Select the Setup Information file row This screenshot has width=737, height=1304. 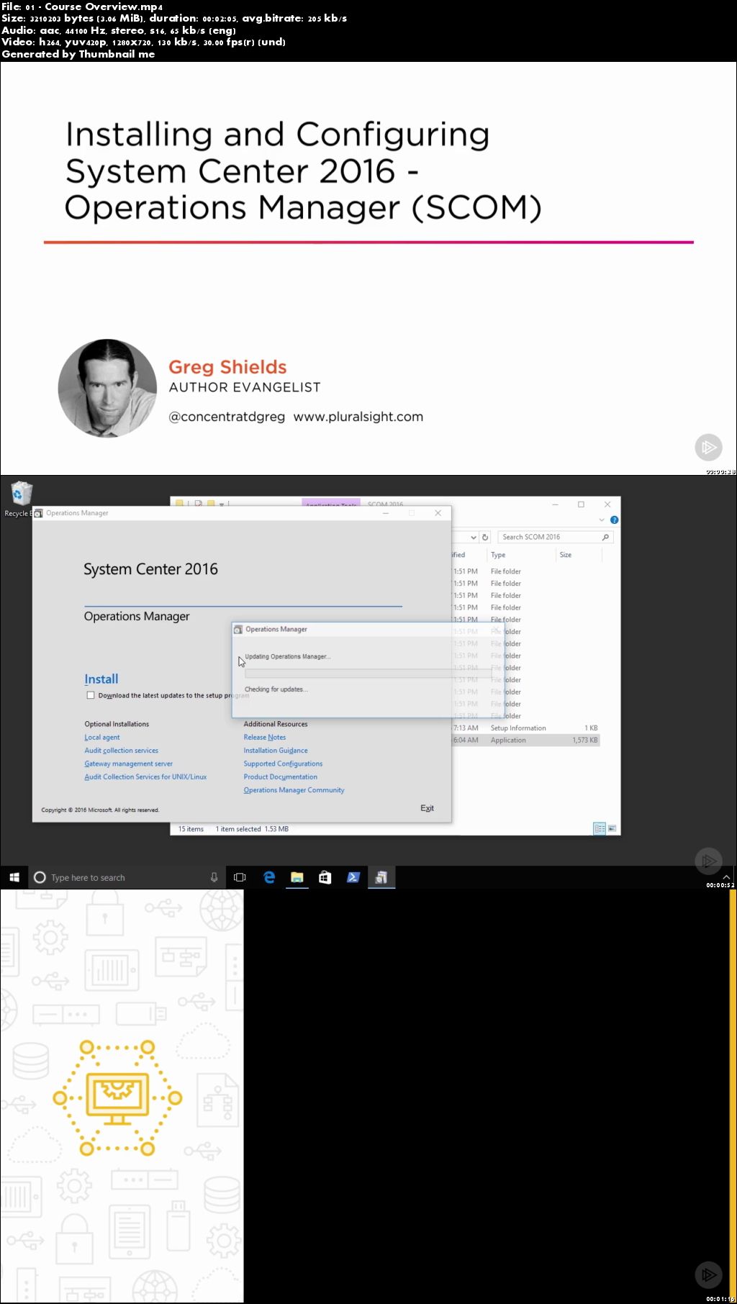tap(525, 728)
